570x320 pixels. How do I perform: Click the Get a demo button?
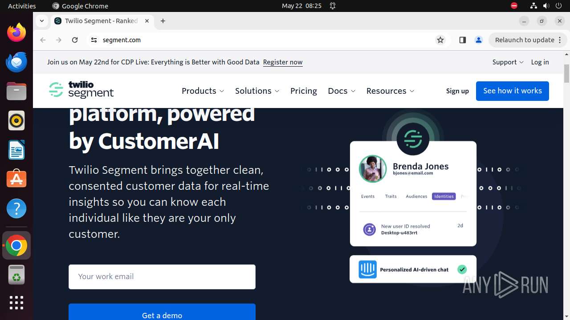[162, 312]
